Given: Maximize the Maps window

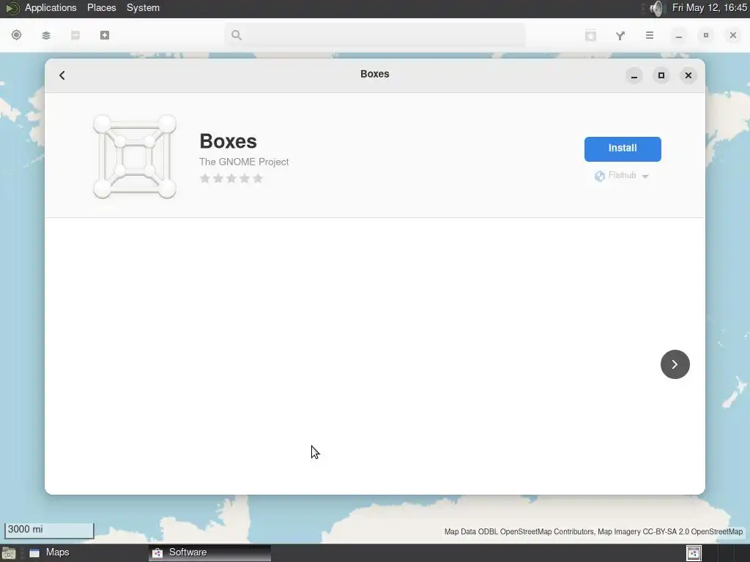Looking at the screenshot, I should (706, 35).
